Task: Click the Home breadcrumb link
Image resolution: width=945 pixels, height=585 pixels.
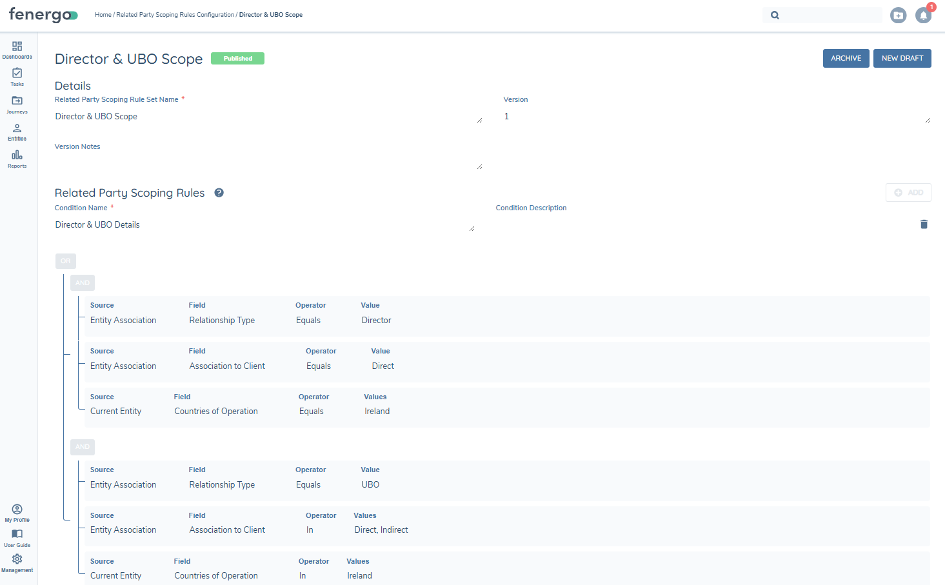Action: click(x=103, y=15)
